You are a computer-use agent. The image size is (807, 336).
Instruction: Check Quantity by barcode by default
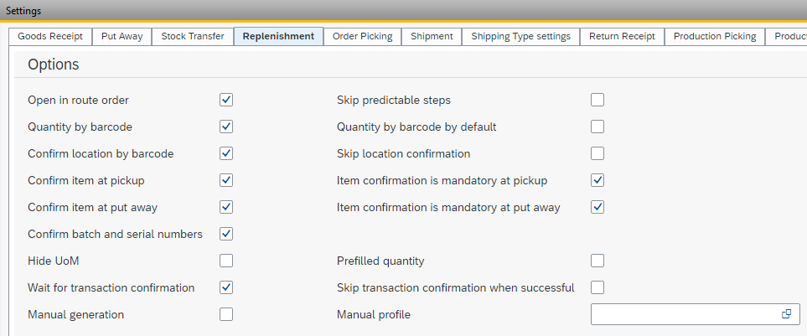coord(597,127)
